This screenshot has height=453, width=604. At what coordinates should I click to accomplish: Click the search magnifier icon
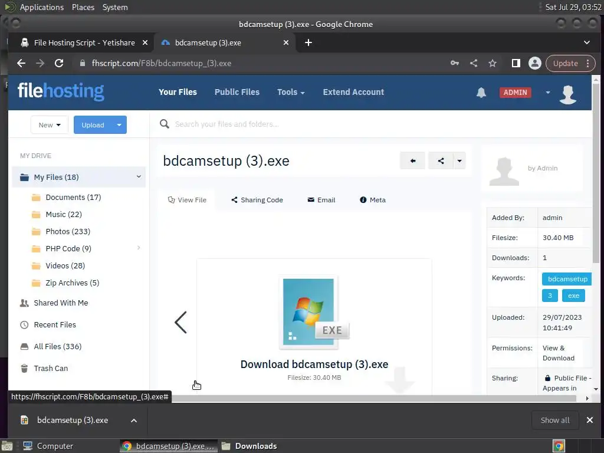(x=165, y=124)
